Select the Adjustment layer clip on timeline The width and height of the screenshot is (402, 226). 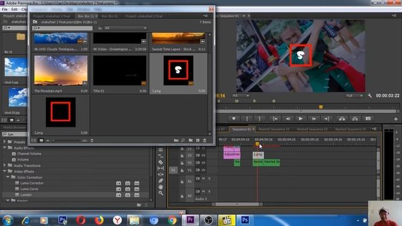[232, 155]
